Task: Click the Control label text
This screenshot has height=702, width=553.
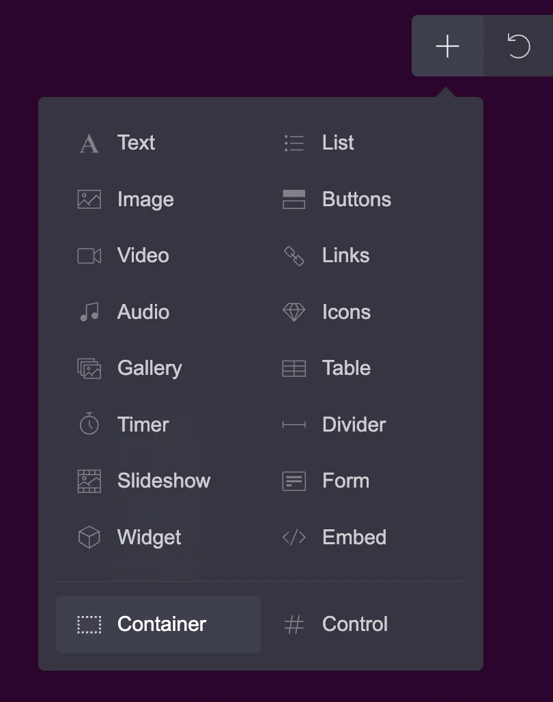Action: (x=355, y=624)
